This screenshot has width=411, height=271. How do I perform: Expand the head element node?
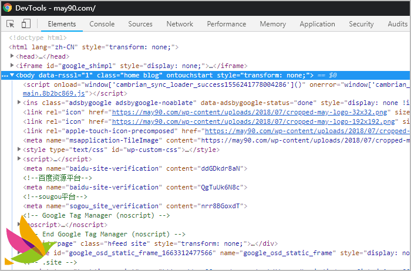[x=13, y=56]
